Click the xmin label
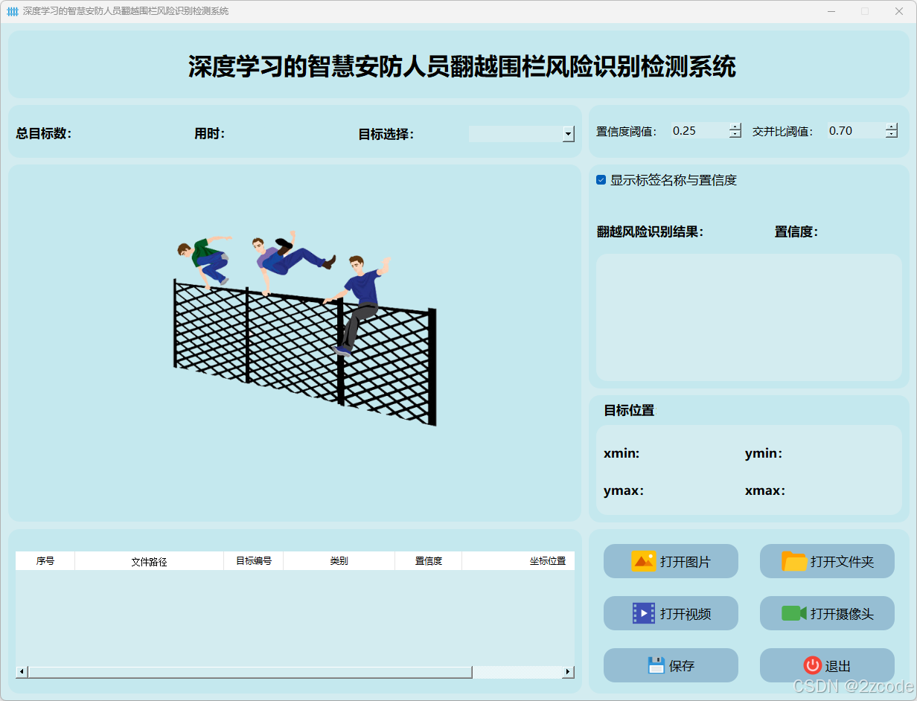 (x=622, y=453)
